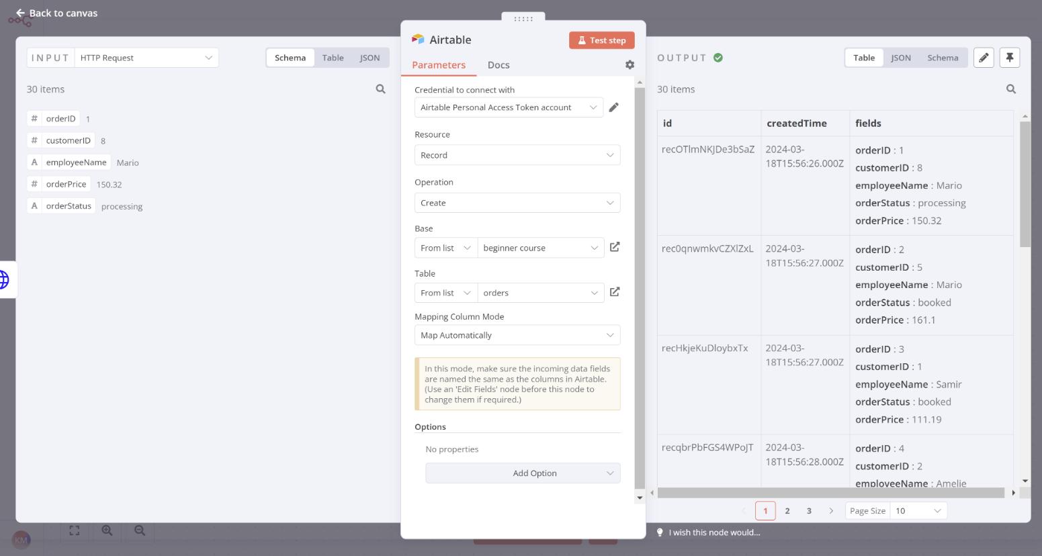Go to next output page arrow

tap(831, 511)
